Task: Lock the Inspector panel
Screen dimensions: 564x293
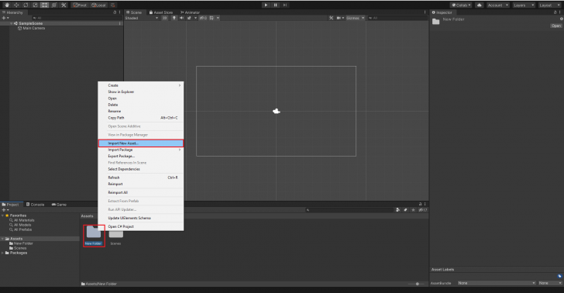Action: [555, 12]
